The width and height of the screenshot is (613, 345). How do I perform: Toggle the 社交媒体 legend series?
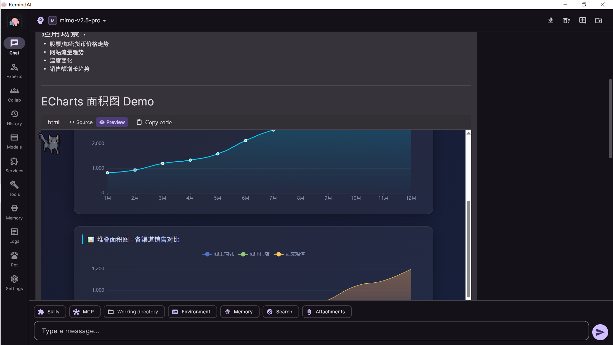pyautogui.click(x=290, y=254)
